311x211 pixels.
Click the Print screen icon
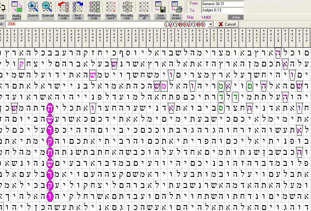176,6
